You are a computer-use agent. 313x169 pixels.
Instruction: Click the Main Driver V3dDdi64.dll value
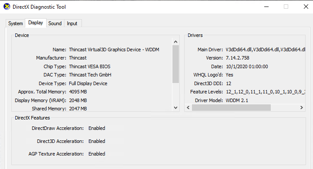tap(265, 50)
